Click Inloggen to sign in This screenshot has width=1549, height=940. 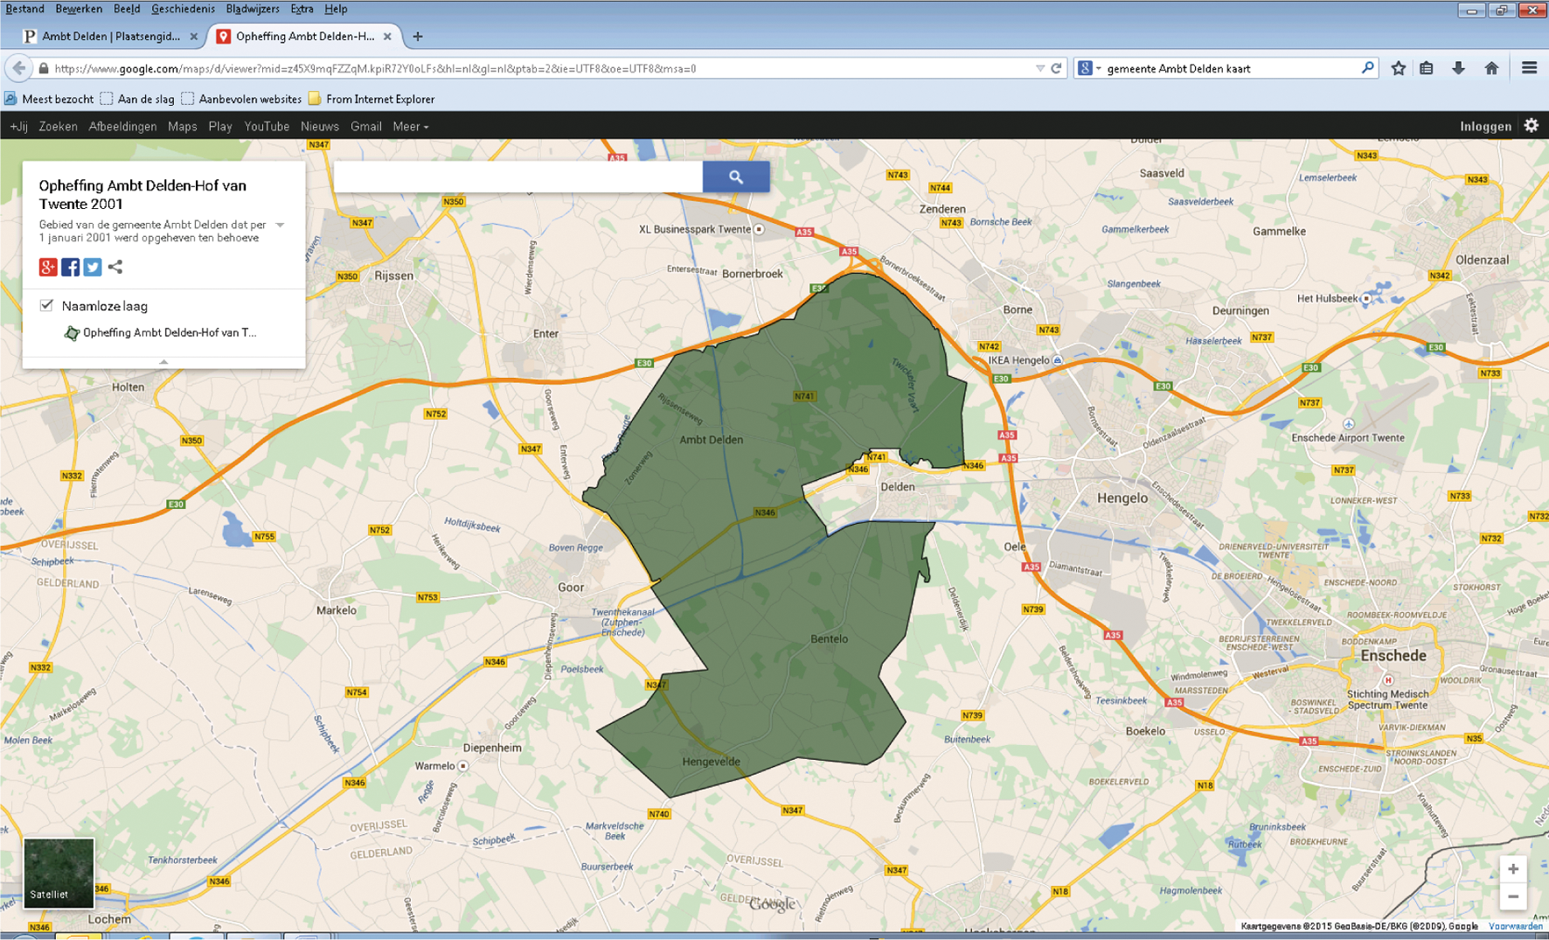coord(1484,127)
